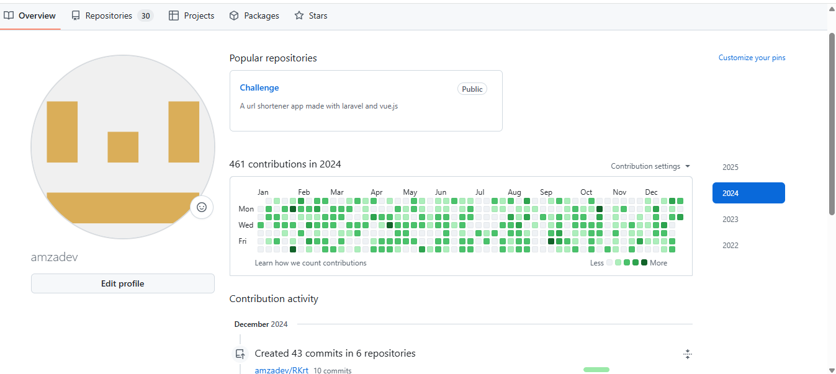Screen dimensions: 836x374
Task: Click the Stars star icon
Action: click(299, 16)
